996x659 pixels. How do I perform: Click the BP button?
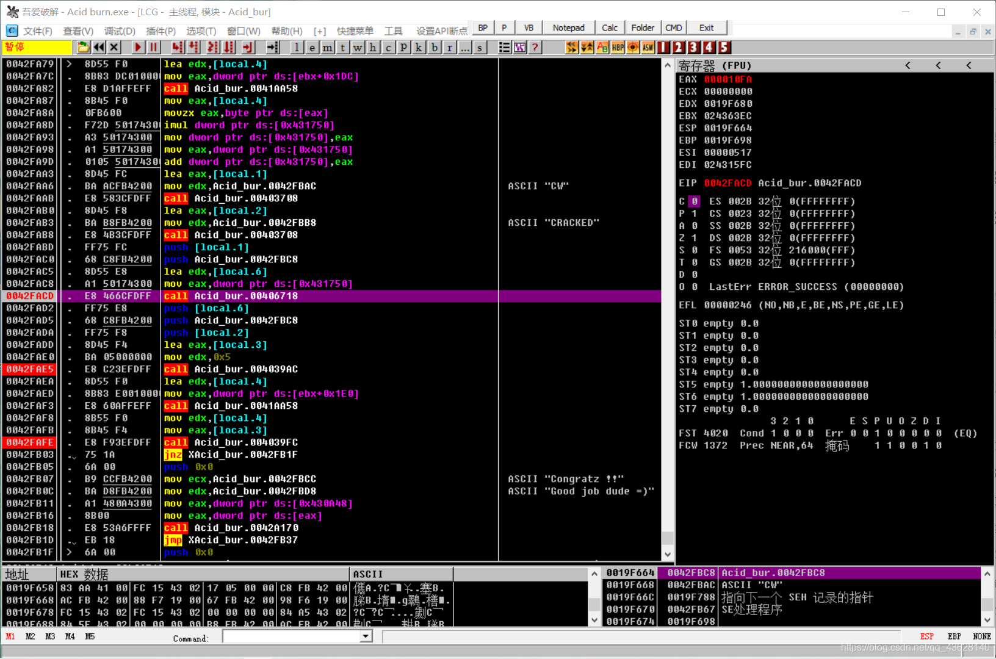[483, 27]
